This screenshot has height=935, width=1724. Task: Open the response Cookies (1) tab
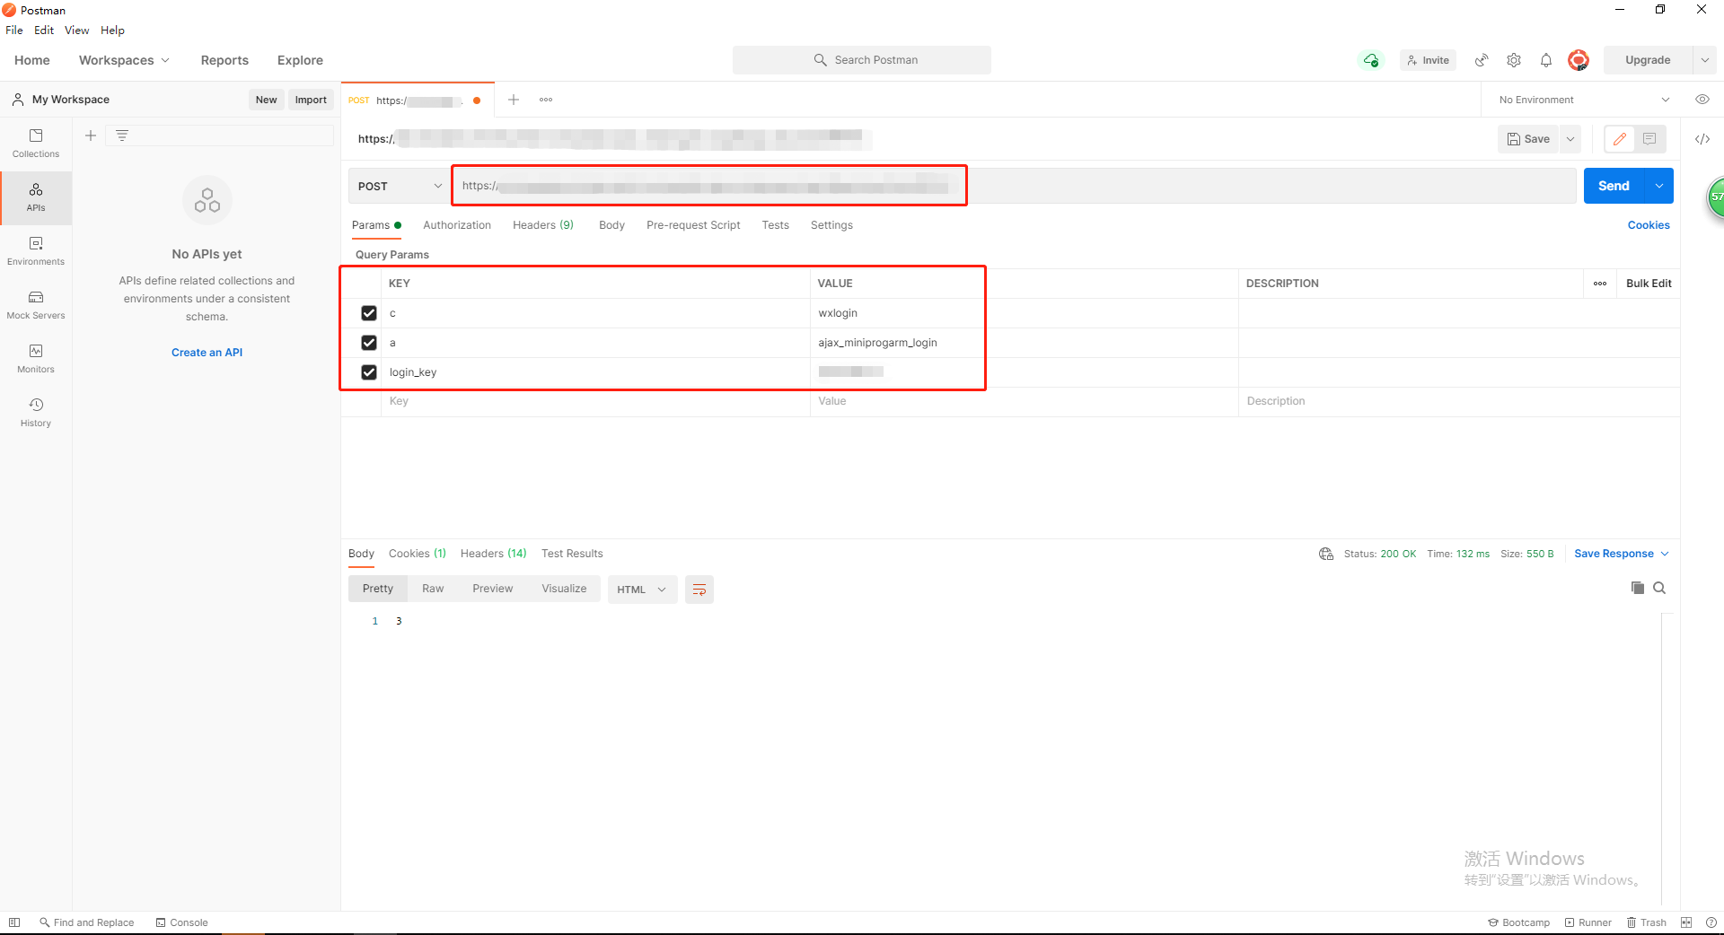pyautogui.click(x=418, y=554)
